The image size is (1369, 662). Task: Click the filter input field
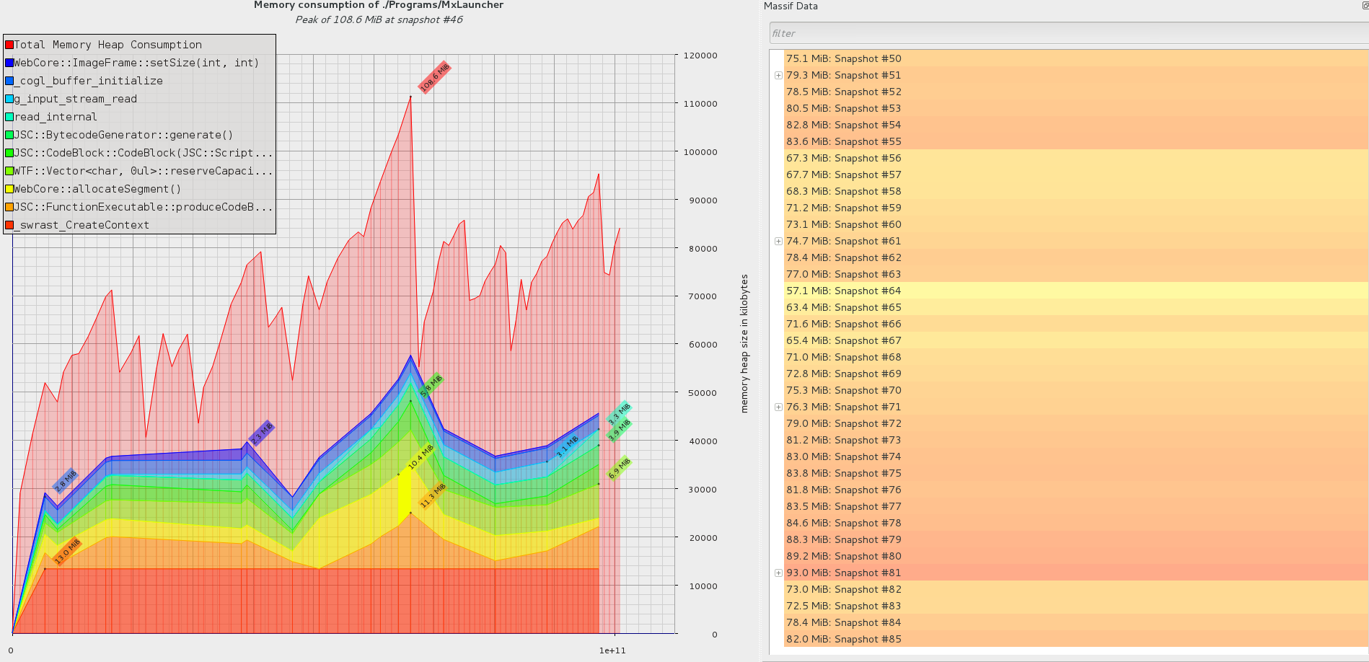pos(1068,33)
